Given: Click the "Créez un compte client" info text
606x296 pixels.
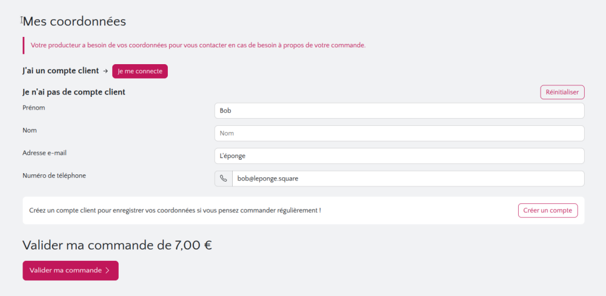Looking at the screenshot, I should [175, 211].
